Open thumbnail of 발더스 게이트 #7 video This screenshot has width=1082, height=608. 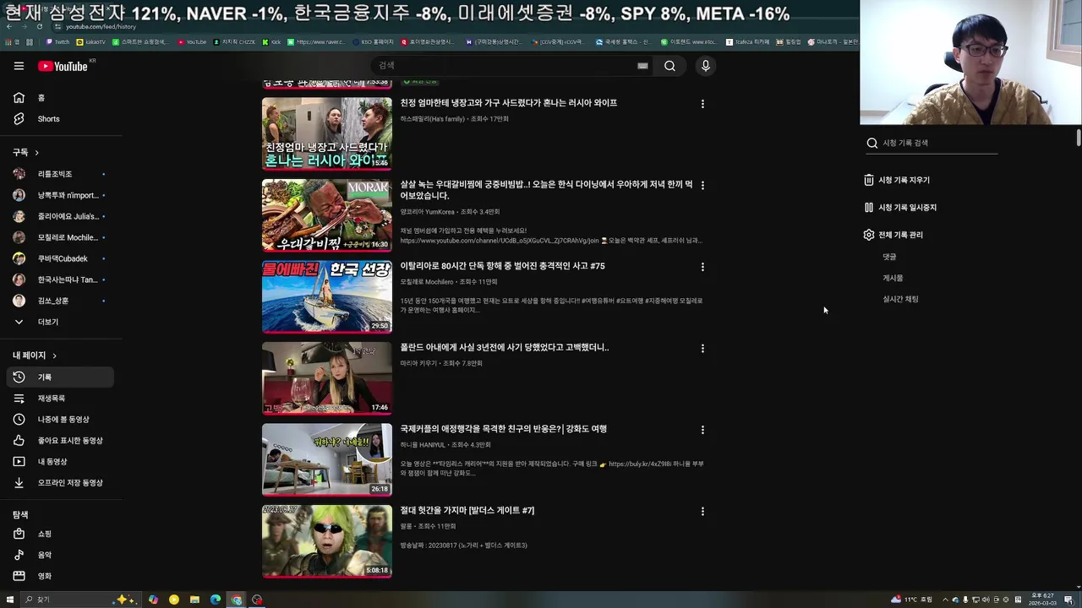tap(327, 541)
